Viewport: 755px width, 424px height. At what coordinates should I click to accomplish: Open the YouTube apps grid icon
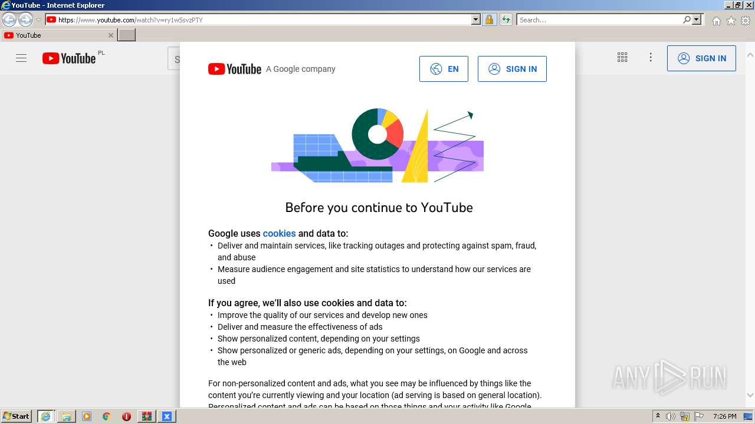(x=622, y=58)
